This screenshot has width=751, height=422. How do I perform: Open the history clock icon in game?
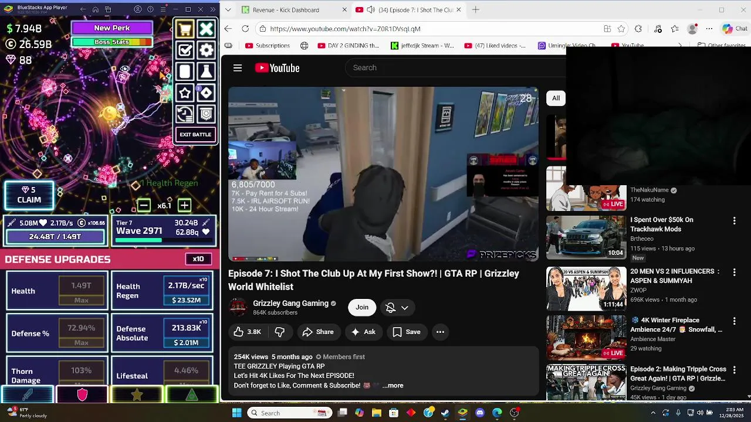coord(185,114)
